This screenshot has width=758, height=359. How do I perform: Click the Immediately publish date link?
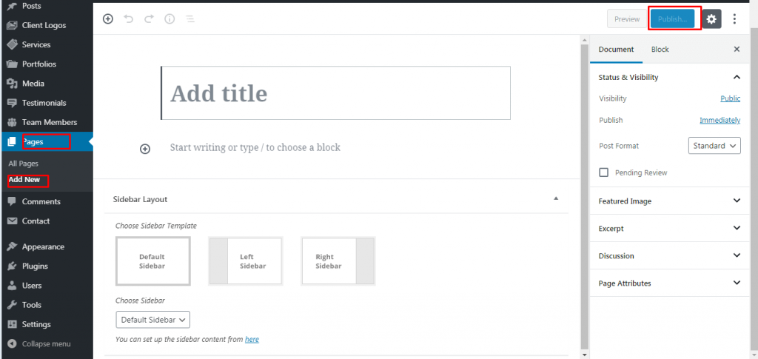click(x=720, y=121)
